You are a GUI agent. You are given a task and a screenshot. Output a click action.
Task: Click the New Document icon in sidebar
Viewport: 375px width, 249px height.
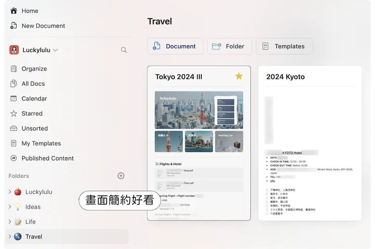pyautogui.click(x=14, y=25)
